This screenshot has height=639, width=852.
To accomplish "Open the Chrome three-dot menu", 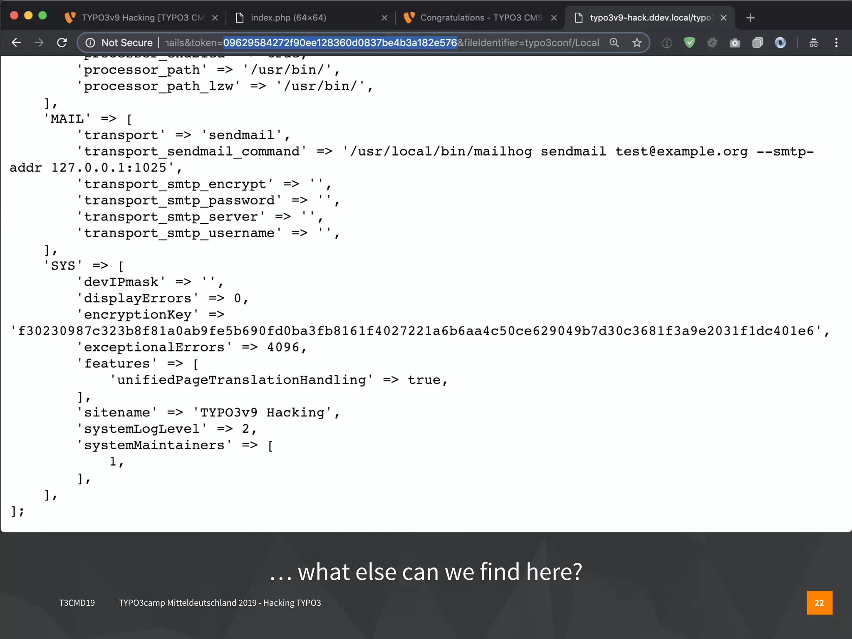I will coord(836,42).
